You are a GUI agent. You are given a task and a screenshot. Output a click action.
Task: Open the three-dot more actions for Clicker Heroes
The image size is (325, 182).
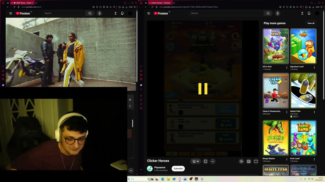(213, 161)
